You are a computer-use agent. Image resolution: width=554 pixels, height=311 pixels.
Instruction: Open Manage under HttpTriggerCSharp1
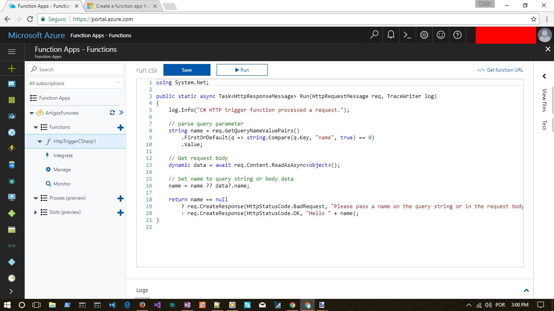point(62,170)
